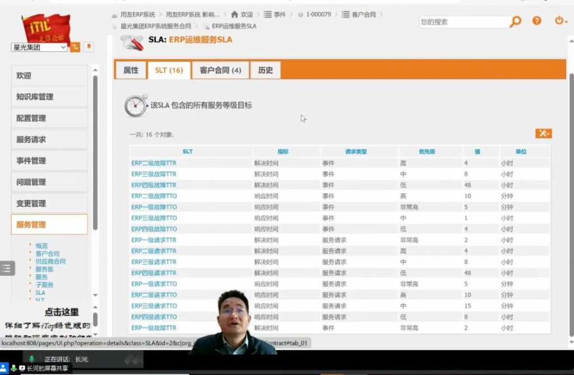Open the 星光集团 organization dropdown

[39, 47]
